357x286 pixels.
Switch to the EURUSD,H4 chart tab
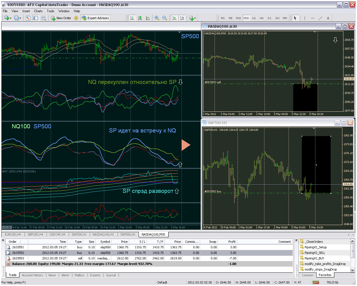click(x=13, y=234)
